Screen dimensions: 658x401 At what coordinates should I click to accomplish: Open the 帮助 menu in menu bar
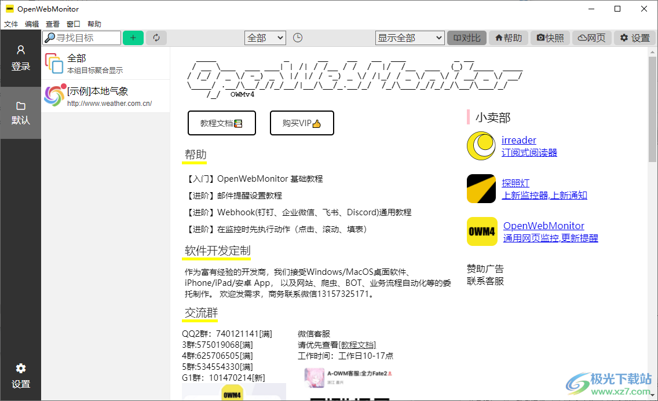pyautogui.click(x=94, y=24)
